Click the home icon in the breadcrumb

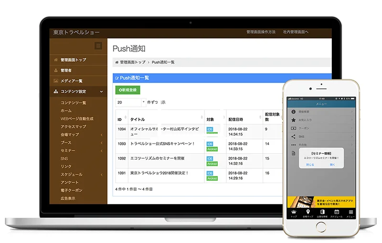click(117, 62)
